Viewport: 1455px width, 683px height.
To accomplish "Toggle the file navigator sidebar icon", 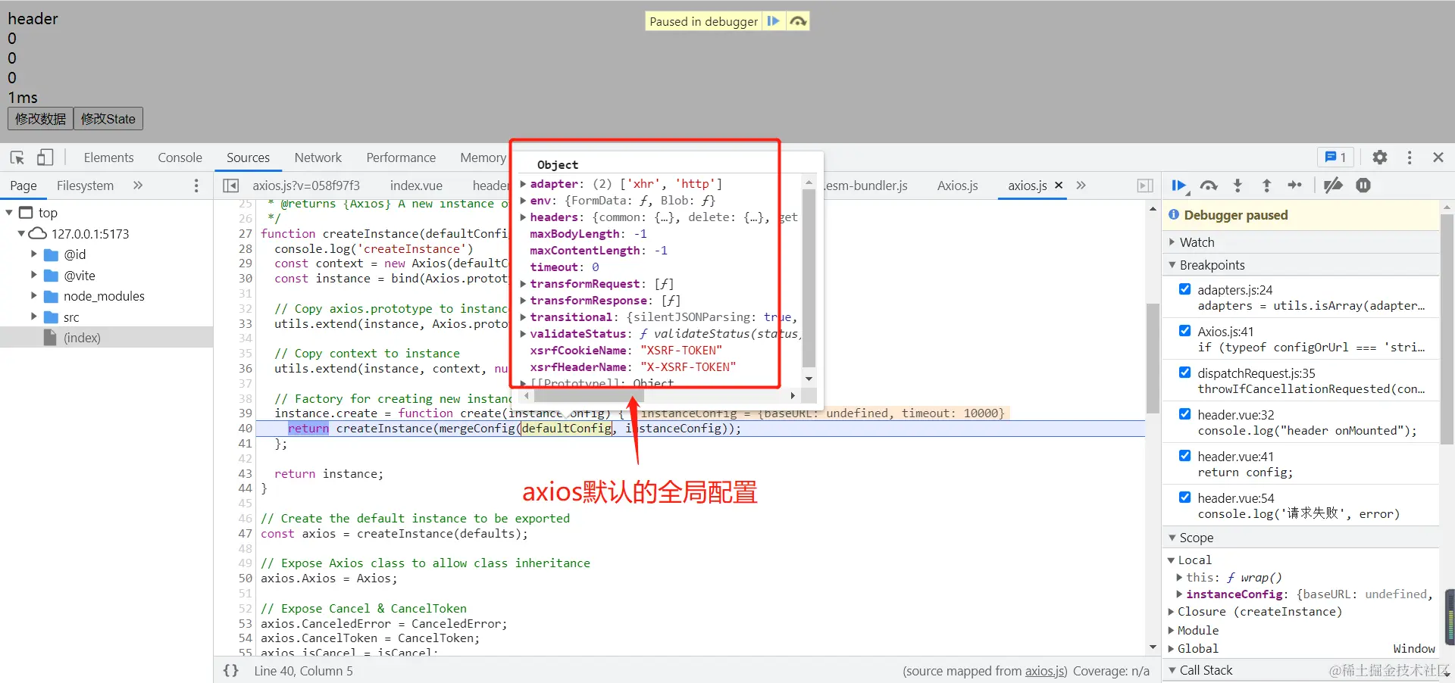I will [231, 186].
